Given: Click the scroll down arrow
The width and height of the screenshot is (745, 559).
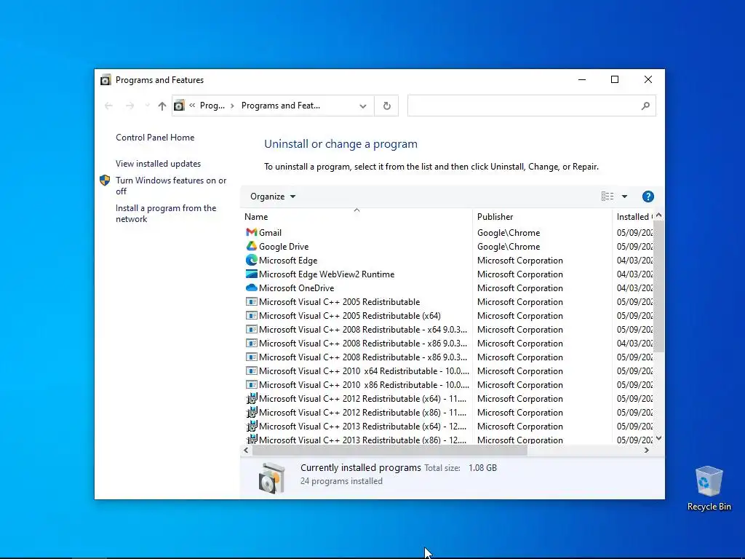Looking at the screenshot, I should (x=658, y=438).
